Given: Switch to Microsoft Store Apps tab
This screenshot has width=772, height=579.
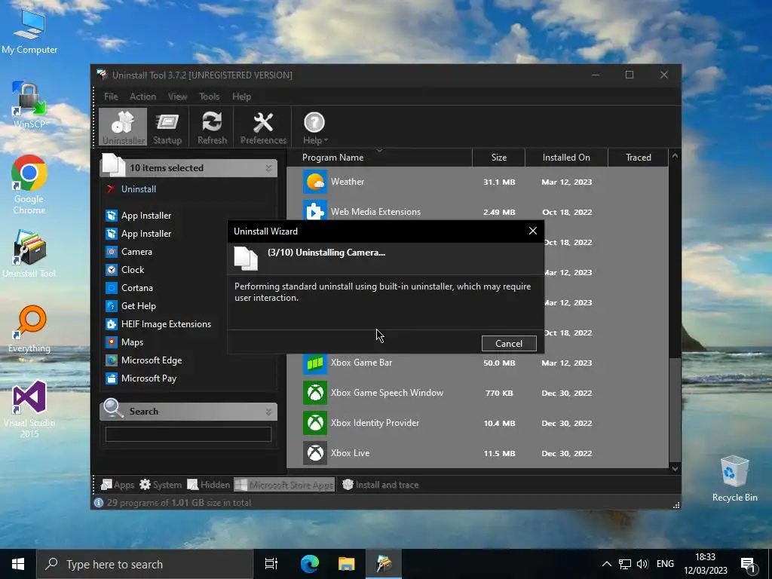Looking at the screenshot, I should (x=284, y=485).
